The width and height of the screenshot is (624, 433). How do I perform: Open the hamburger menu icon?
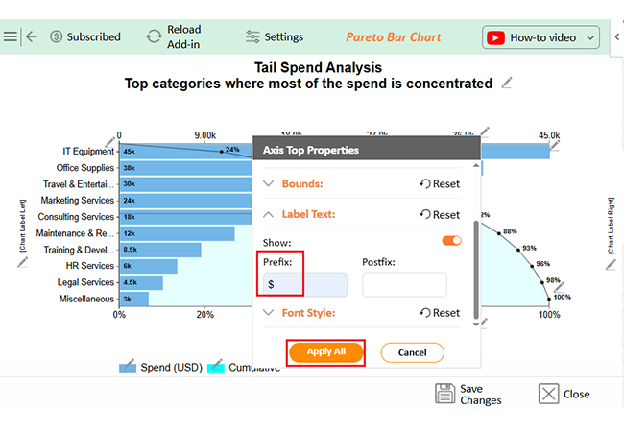click(x=11, y=36)
